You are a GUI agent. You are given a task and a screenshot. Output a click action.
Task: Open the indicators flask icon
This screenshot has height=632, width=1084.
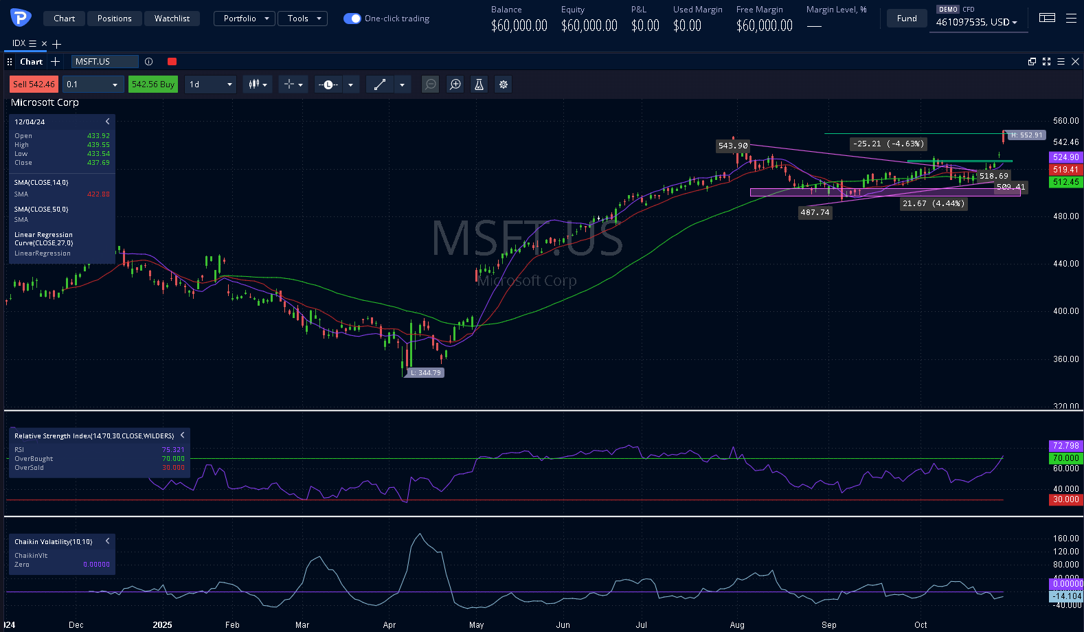[x=479, y=84]
